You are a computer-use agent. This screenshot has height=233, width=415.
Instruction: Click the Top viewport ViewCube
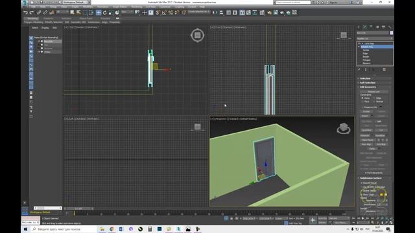tap(197, 35)
